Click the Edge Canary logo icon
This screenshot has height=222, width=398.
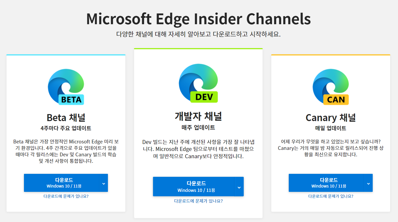click(331, 87)
